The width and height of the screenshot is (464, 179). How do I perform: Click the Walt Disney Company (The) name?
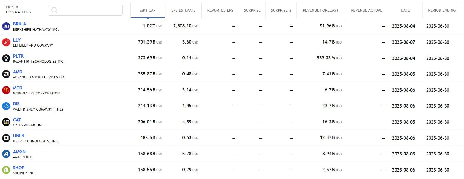[x=38, y=109]
